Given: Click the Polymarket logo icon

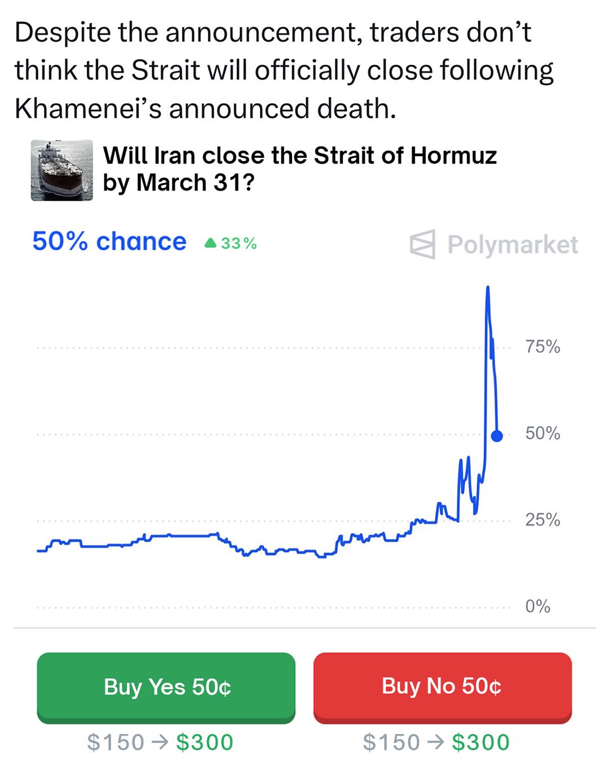Looking at the screenshot, I should click(422, 245).
